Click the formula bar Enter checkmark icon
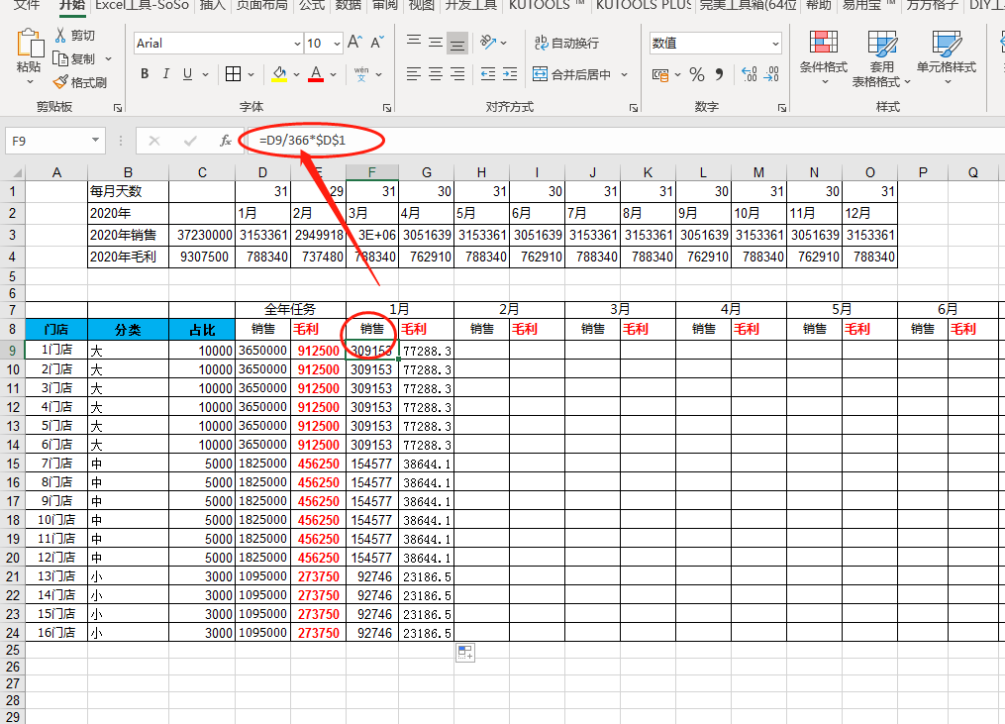The width and height of the screenshot is (1005, 724). [190, 141]
